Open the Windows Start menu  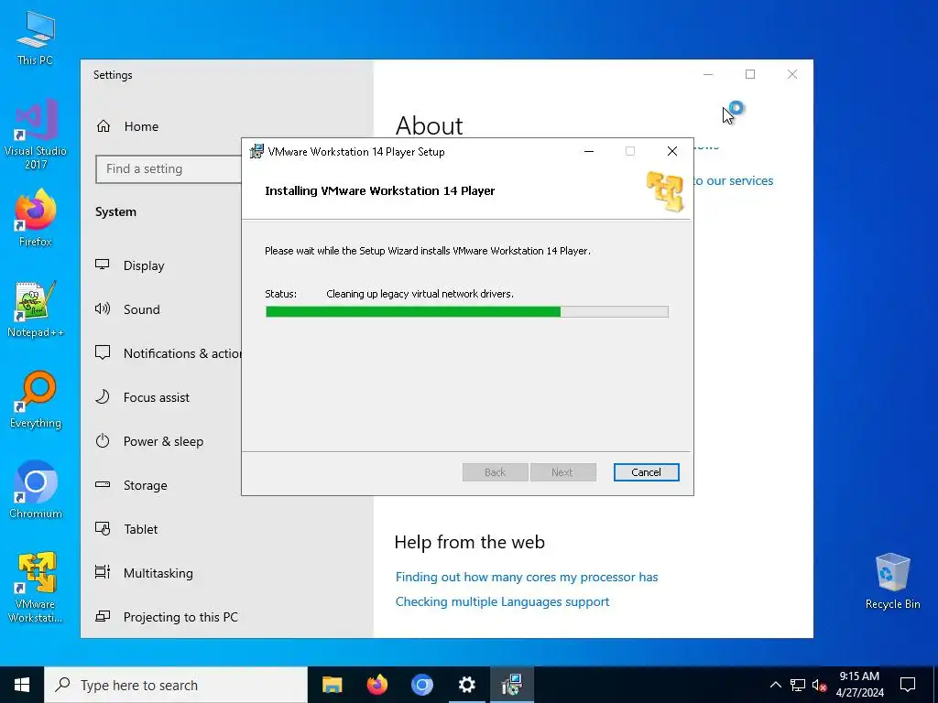pyautogui.click(x=22, y=685)
